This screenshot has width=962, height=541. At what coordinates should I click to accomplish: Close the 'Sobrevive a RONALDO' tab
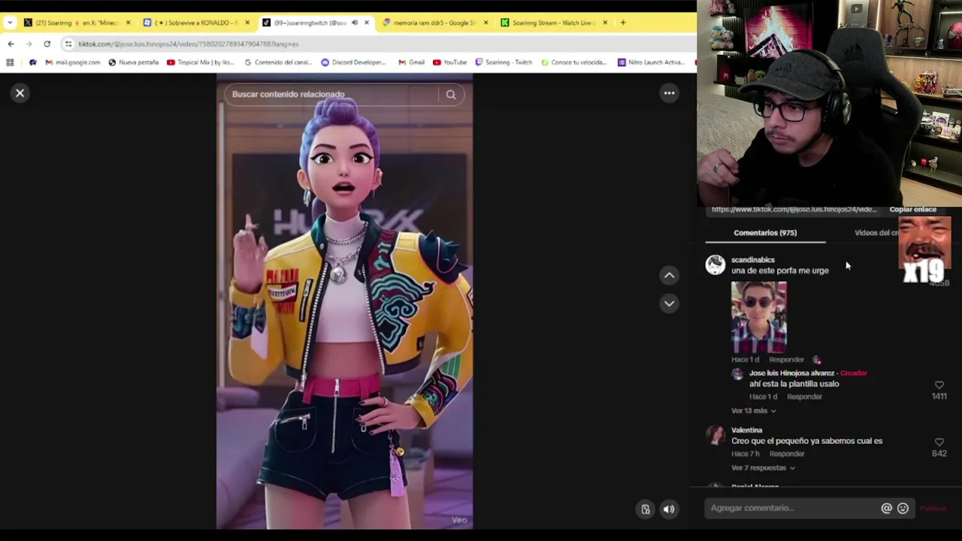[x=247, y=23]
